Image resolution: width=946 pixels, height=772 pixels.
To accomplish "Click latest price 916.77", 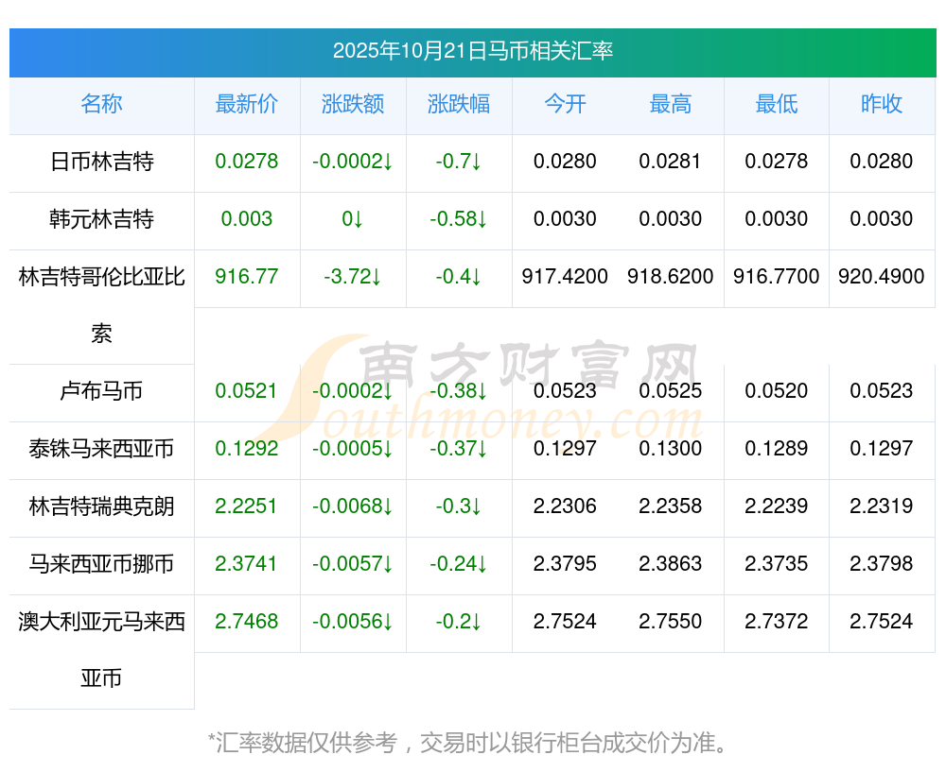I will click(247, 277).
